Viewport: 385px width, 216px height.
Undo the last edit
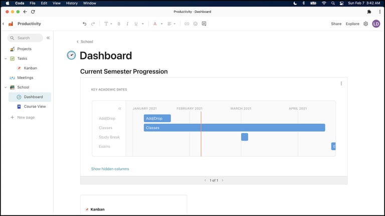click(84, 24)
